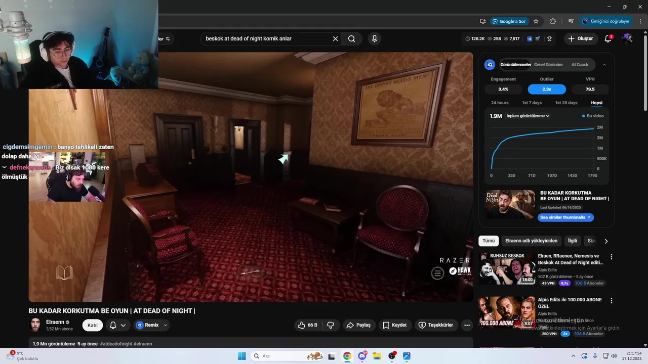Click the magnifier search button
Image resolution: width=648 pixels, height=364 pixels.
click(351, 39)
